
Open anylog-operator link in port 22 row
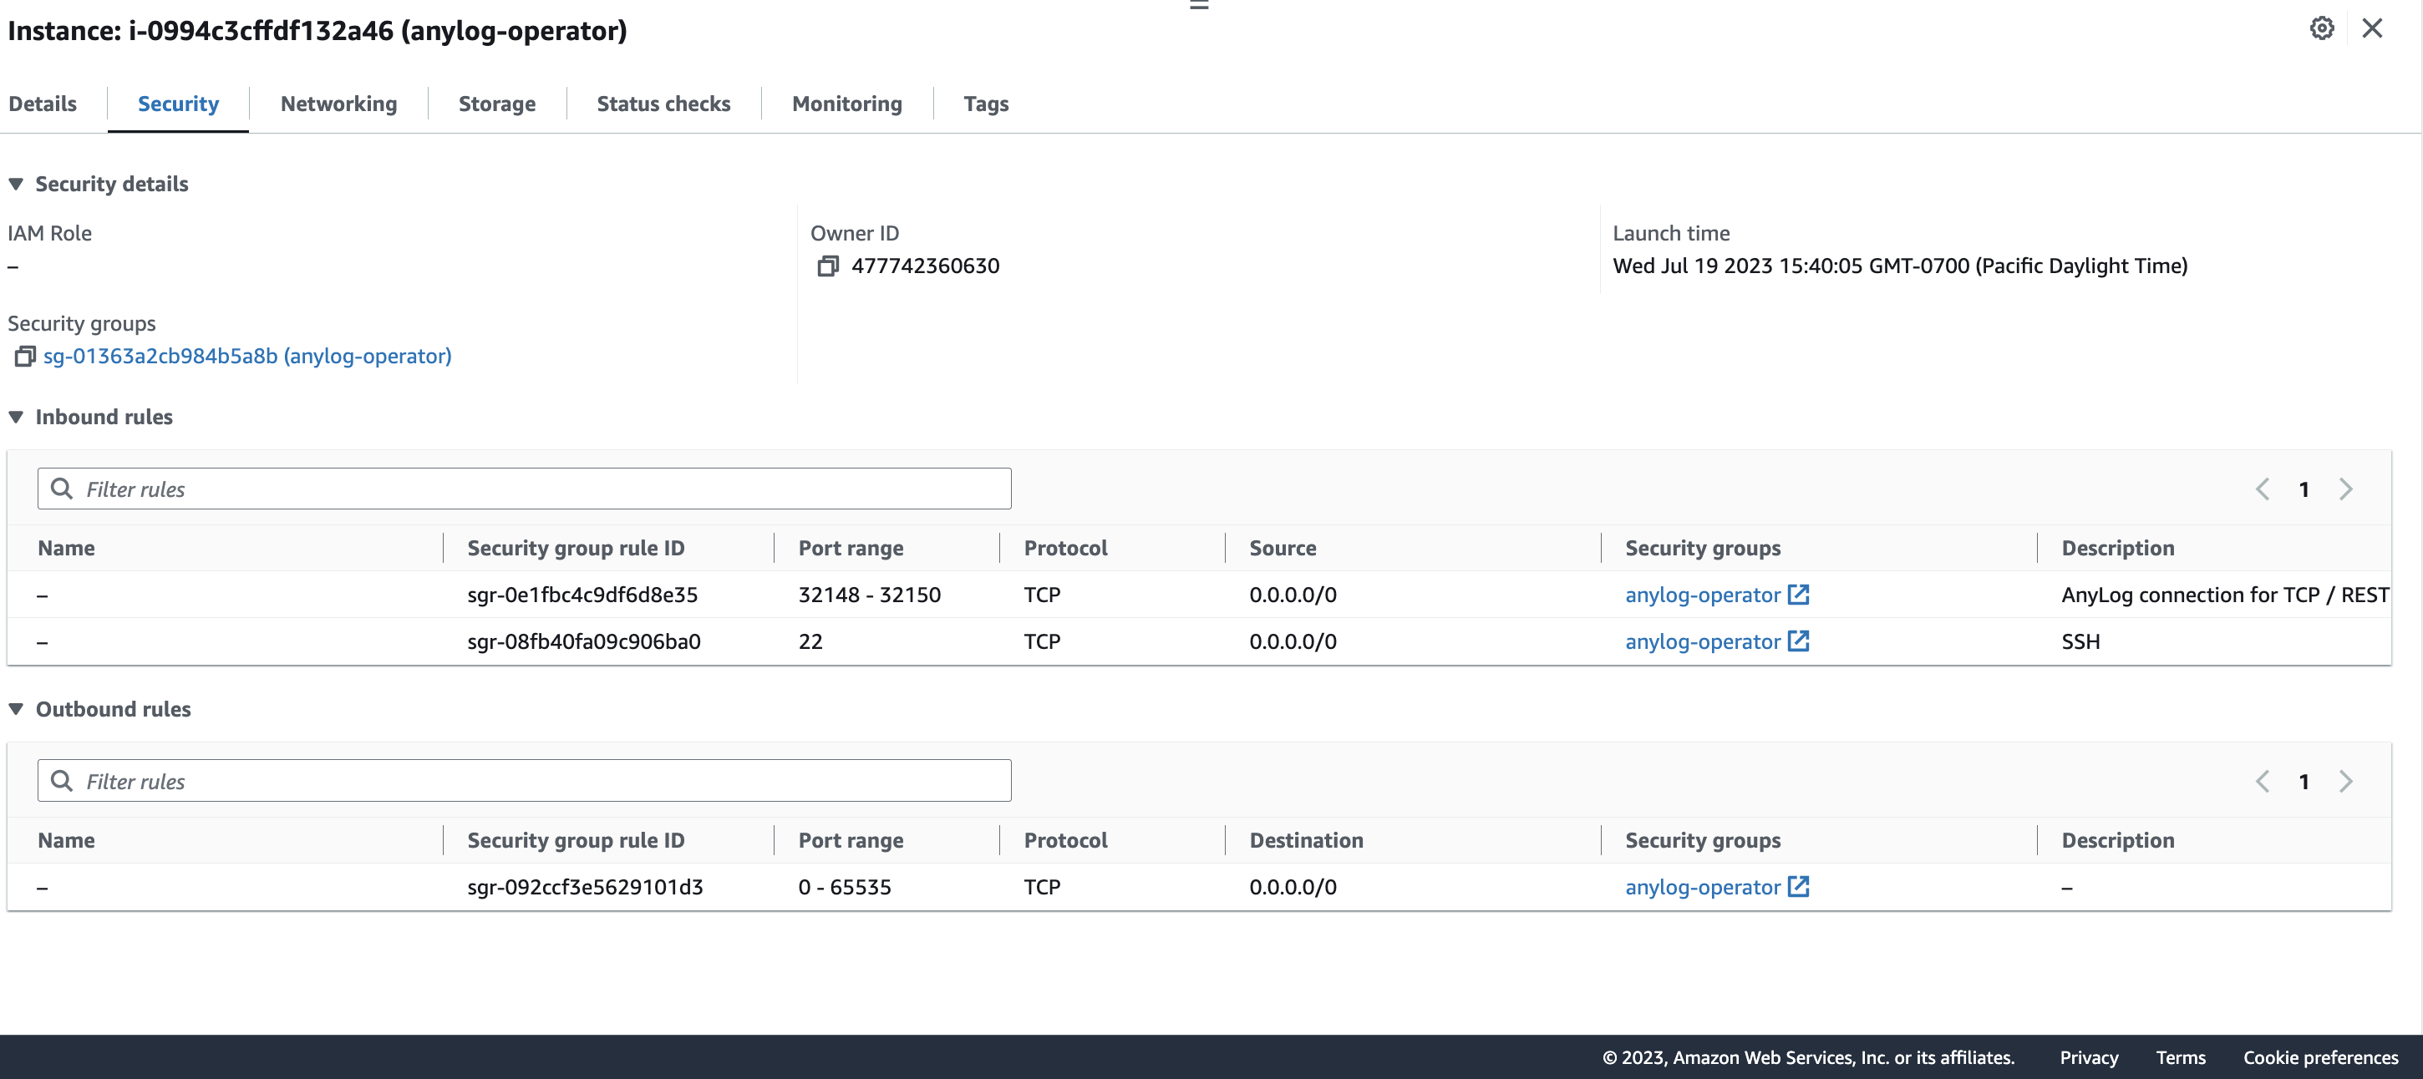point(1703,642)
